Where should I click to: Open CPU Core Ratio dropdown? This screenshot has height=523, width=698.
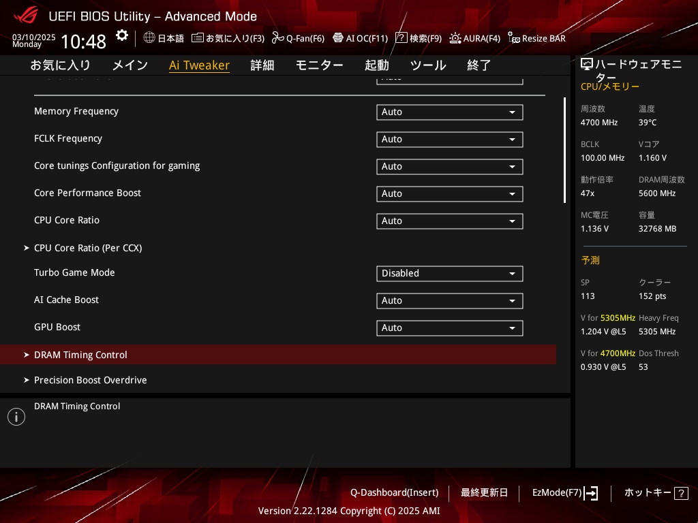point(450,221)
